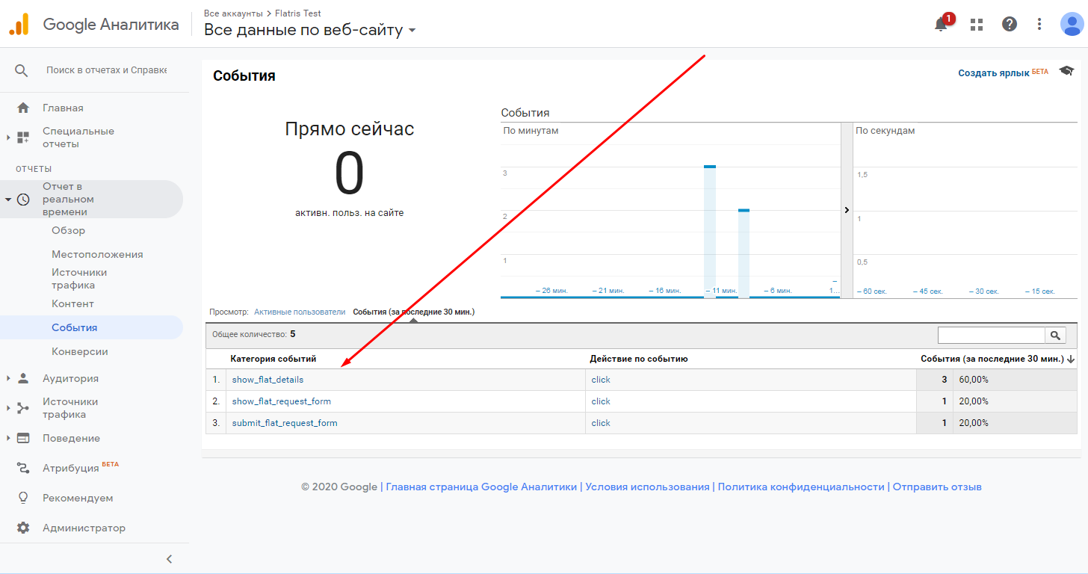Viewport: 1088px width, 574px height.
Task: Open the user account avatar
Action: [1072, 24]
